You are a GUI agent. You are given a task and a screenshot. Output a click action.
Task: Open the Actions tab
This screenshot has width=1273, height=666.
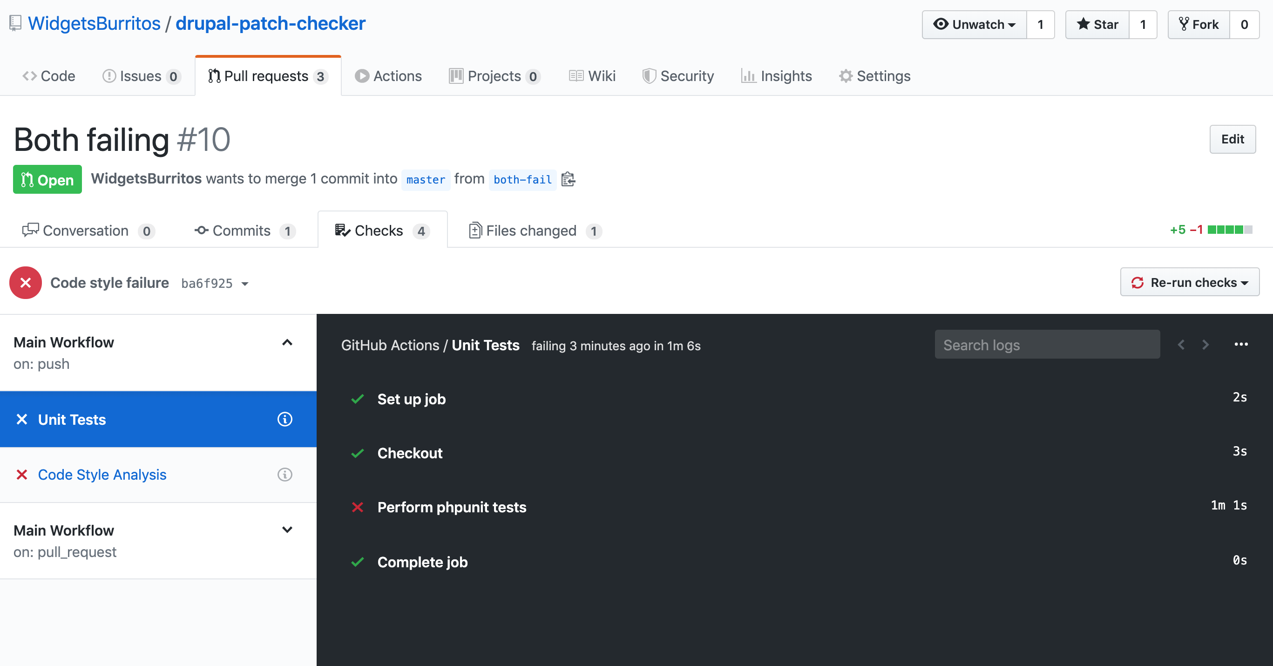tap(388, 76)
